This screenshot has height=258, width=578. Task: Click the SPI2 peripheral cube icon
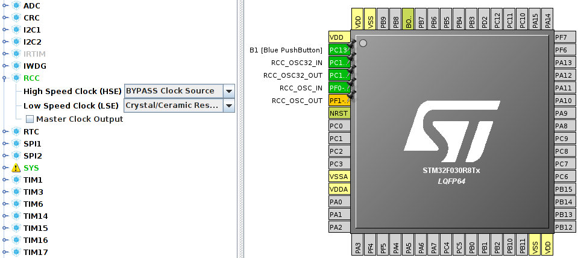16,156
